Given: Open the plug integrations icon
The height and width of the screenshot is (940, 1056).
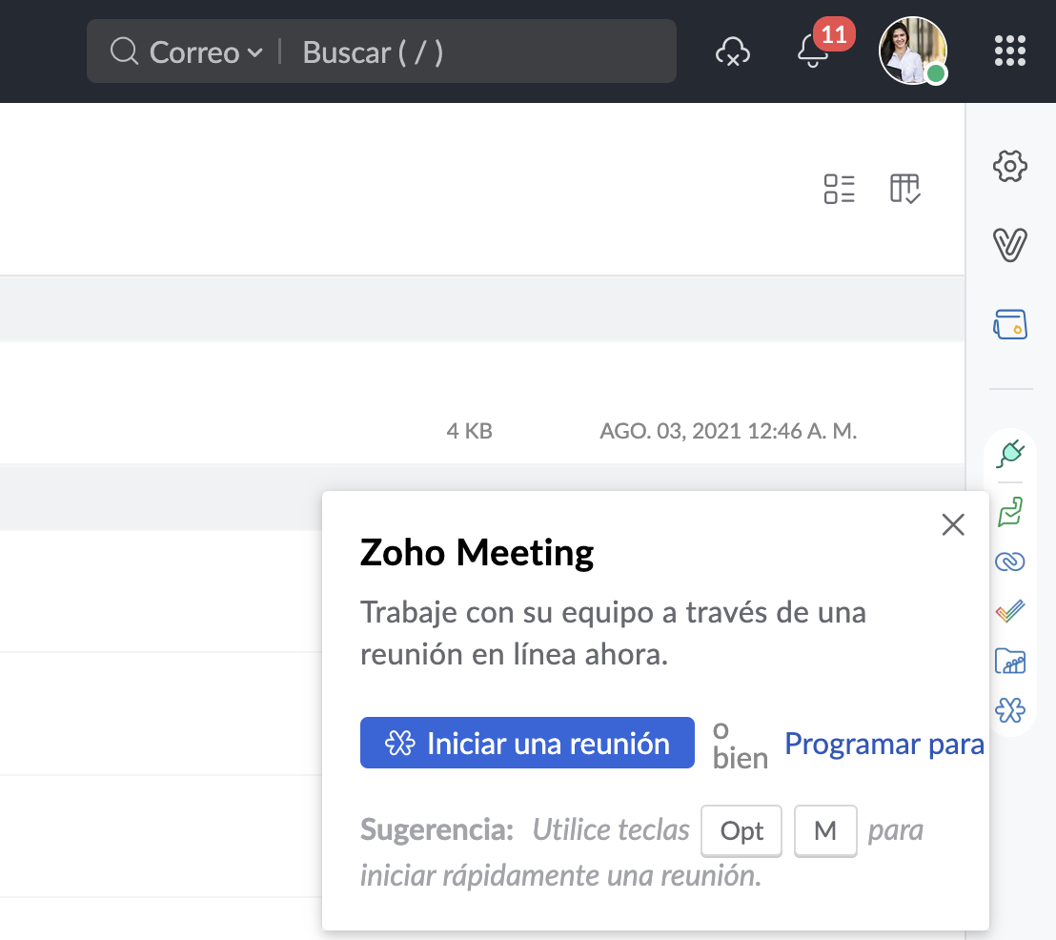Looking at the screenshot, I should click(x=1010, y=454).
